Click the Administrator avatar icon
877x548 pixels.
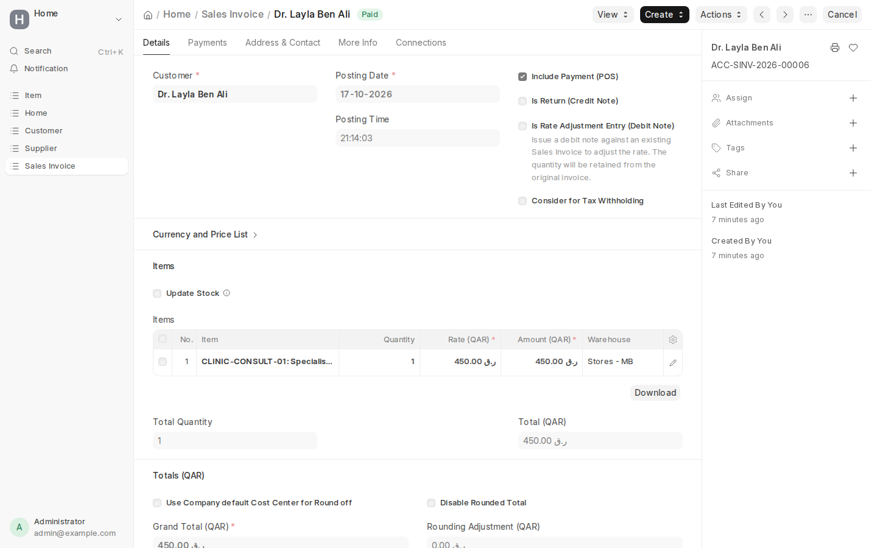[19, 527]
